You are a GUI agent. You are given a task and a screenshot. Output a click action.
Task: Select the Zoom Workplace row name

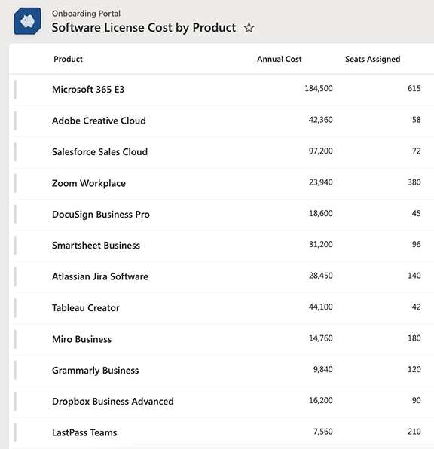(x=89, y=183)
